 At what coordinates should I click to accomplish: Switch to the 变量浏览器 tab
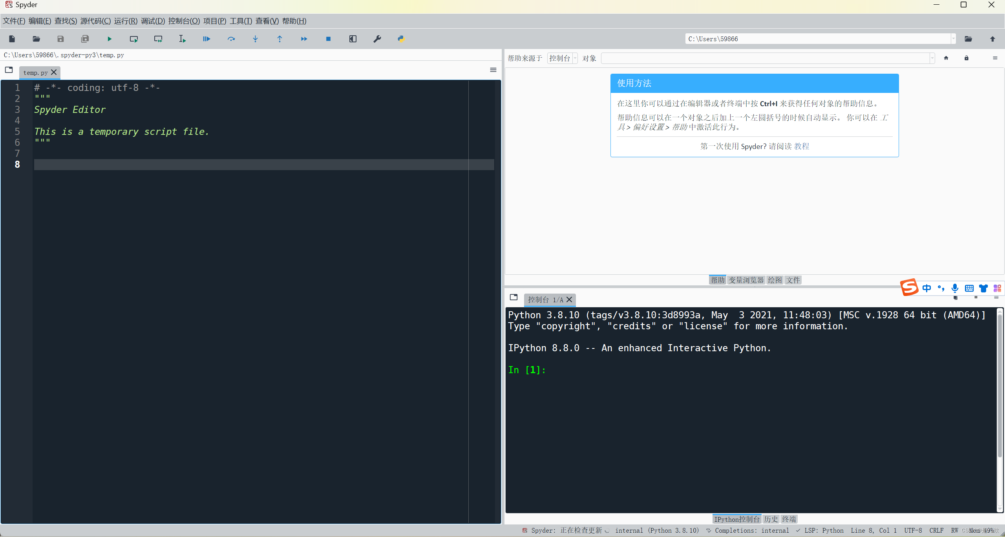click(746, 280)
